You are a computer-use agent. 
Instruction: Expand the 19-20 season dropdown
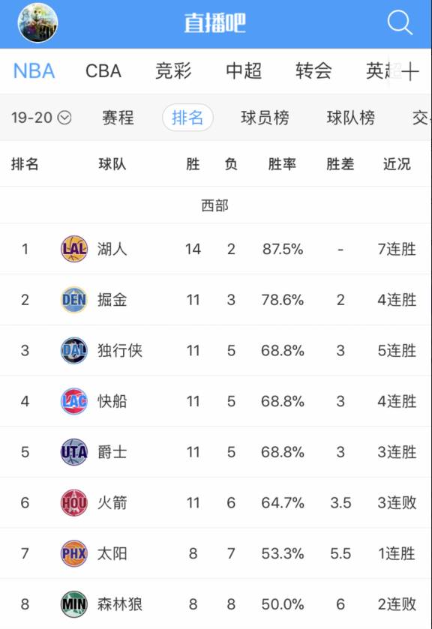pos(41,118)
